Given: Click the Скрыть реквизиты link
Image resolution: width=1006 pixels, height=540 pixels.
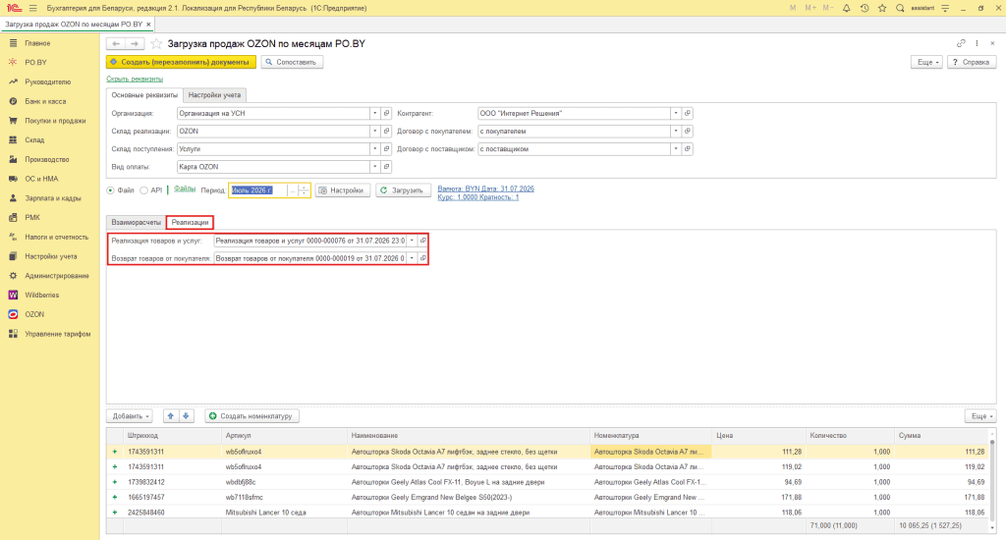Looking at the screenshot, I should 135,79.
